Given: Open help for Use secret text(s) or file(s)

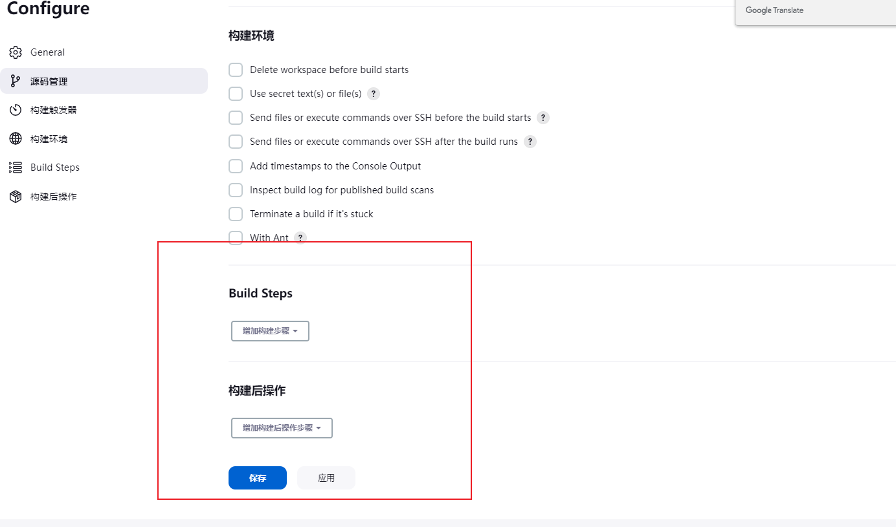Looking at the screenshot, I should (374, 94).
